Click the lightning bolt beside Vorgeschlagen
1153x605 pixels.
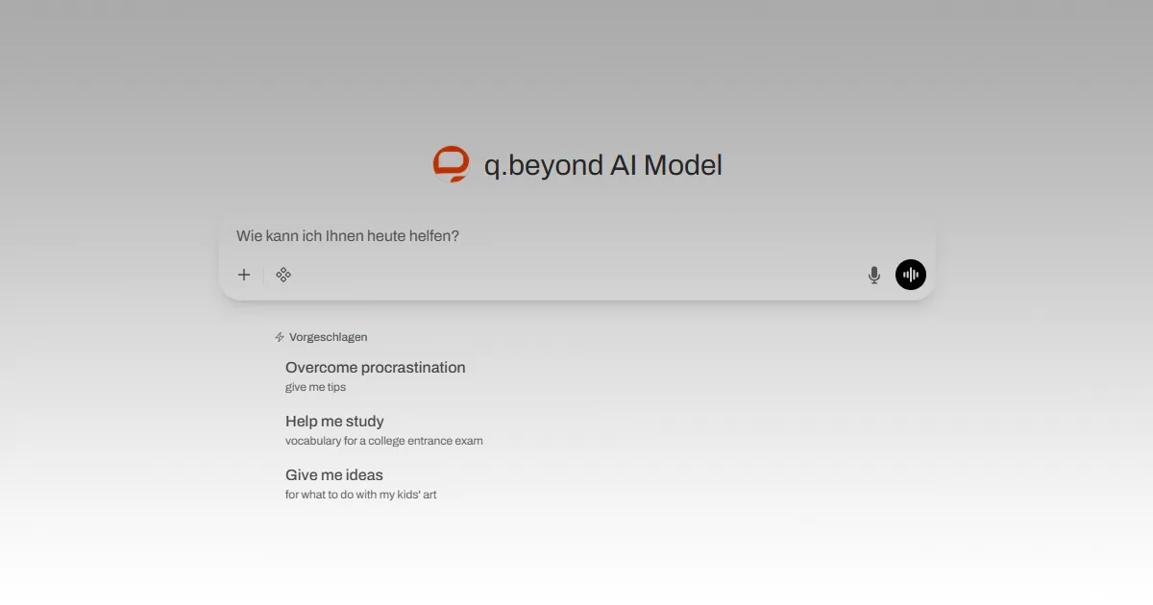click(x=280, y=337)
